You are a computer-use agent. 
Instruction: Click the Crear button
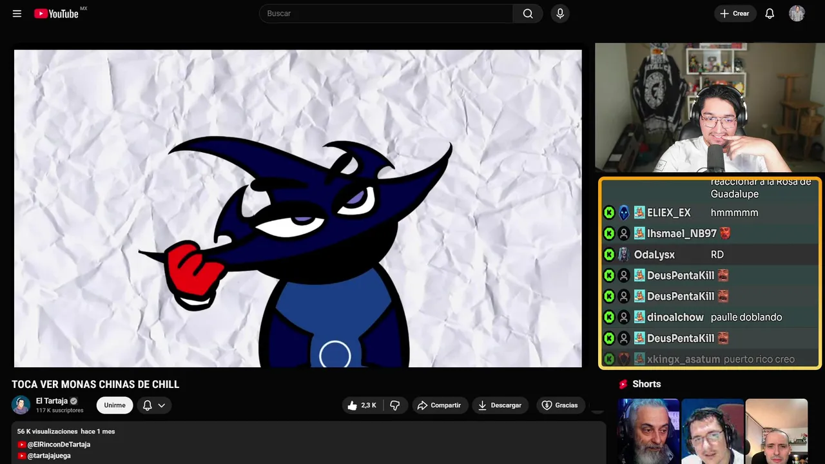pos(735,14)
